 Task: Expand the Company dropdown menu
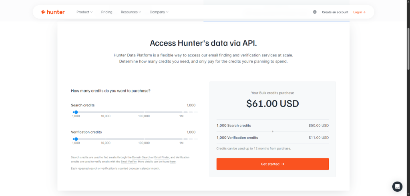pos(159,12)
